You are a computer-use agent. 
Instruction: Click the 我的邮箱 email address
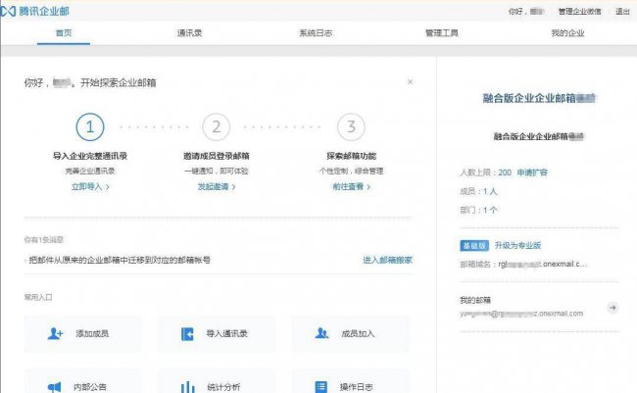point(521,314)
